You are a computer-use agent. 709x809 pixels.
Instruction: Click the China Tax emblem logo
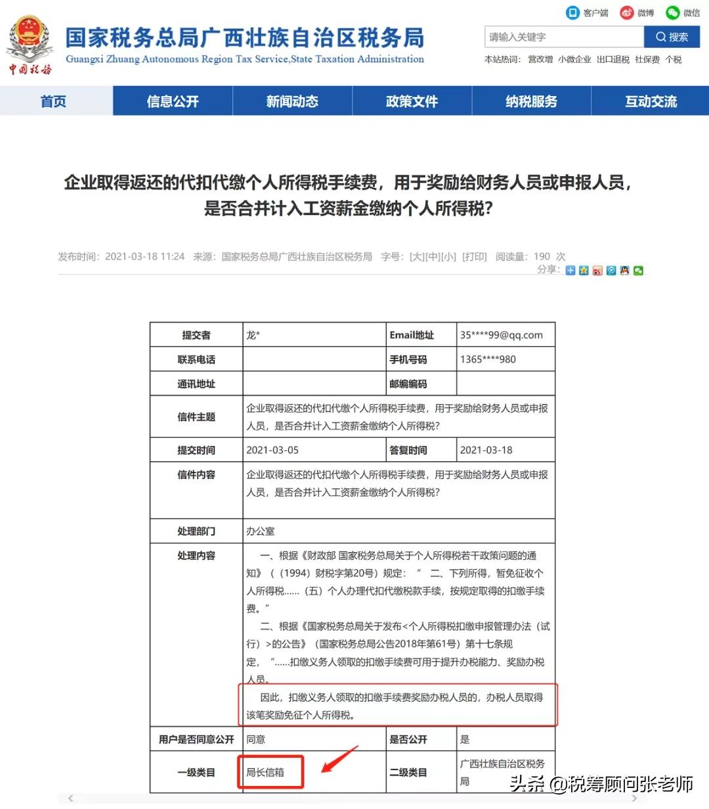point(30,45)
